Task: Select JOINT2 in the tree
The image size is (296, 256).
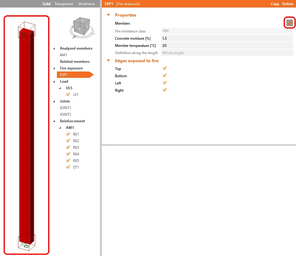Action: 65,114
